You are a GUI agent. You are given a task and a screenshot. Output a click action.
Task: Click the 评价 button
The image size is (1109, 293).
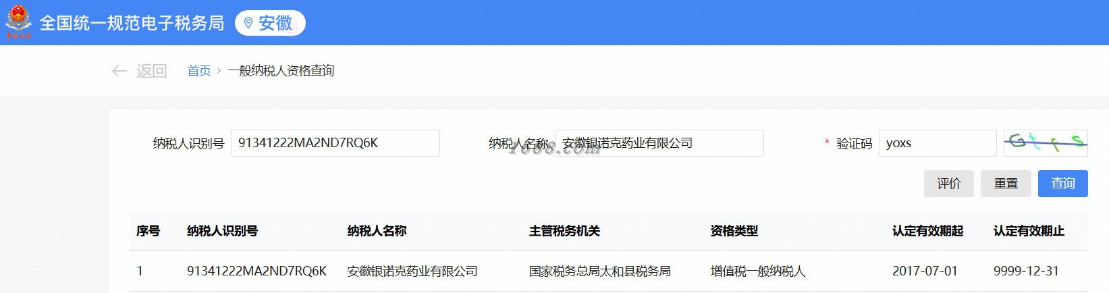tap(949, 184)
